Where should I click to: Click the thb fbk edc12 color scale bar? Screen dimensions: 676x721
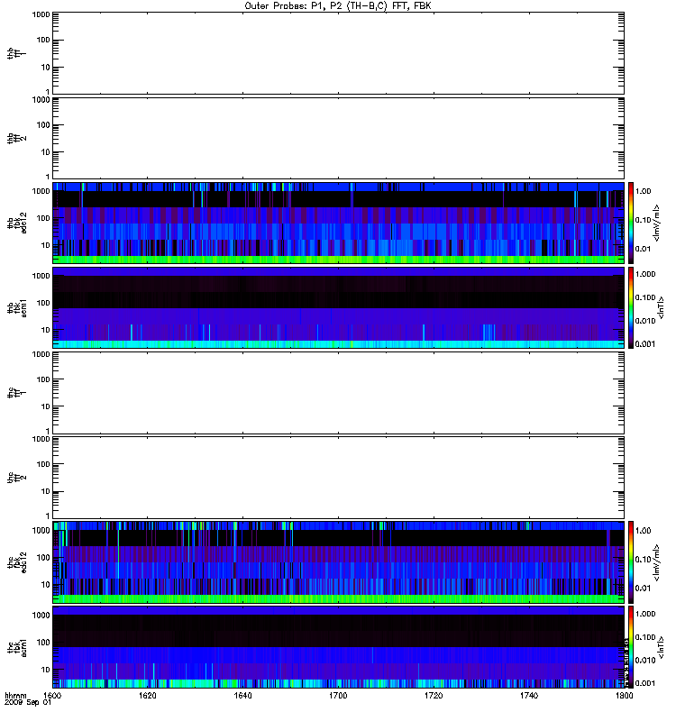[x=631, y=223]
